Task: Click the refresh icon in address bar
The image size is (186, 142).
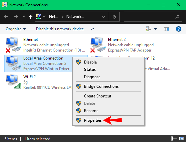Action: pyautogui.click(x=114, y=17)
